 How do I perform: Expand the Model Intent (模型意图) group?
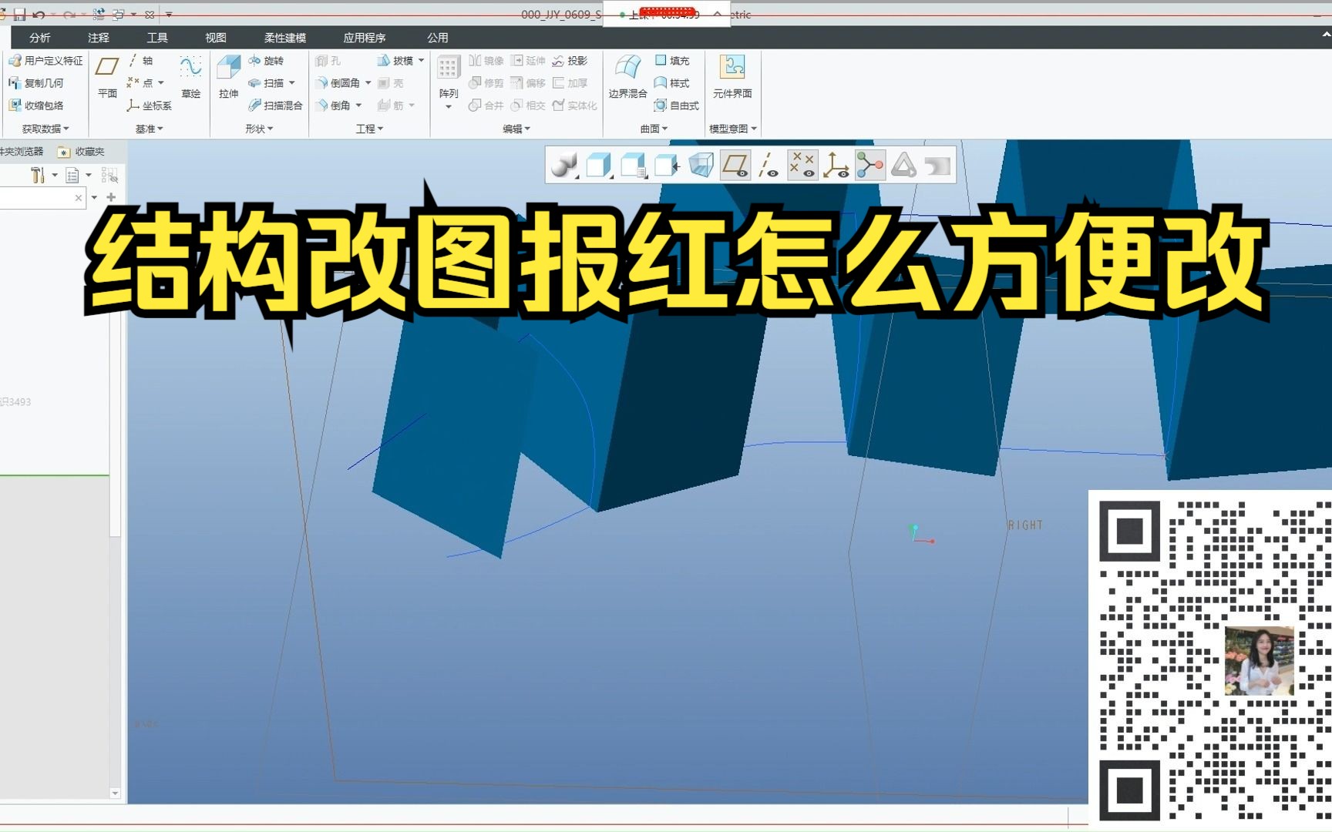click(x=732, y=129)
